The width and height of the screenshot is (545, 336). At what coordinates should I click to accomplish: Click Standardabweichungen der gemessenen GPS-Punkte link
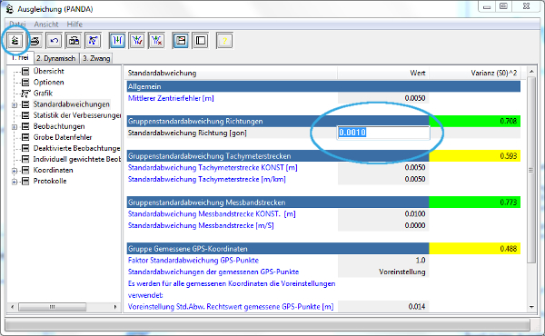[x=213, y=272]
